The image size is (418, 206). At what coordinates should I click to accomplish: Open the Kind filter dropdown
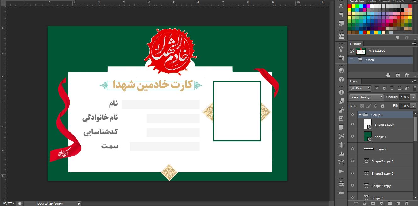click(360, 88)
